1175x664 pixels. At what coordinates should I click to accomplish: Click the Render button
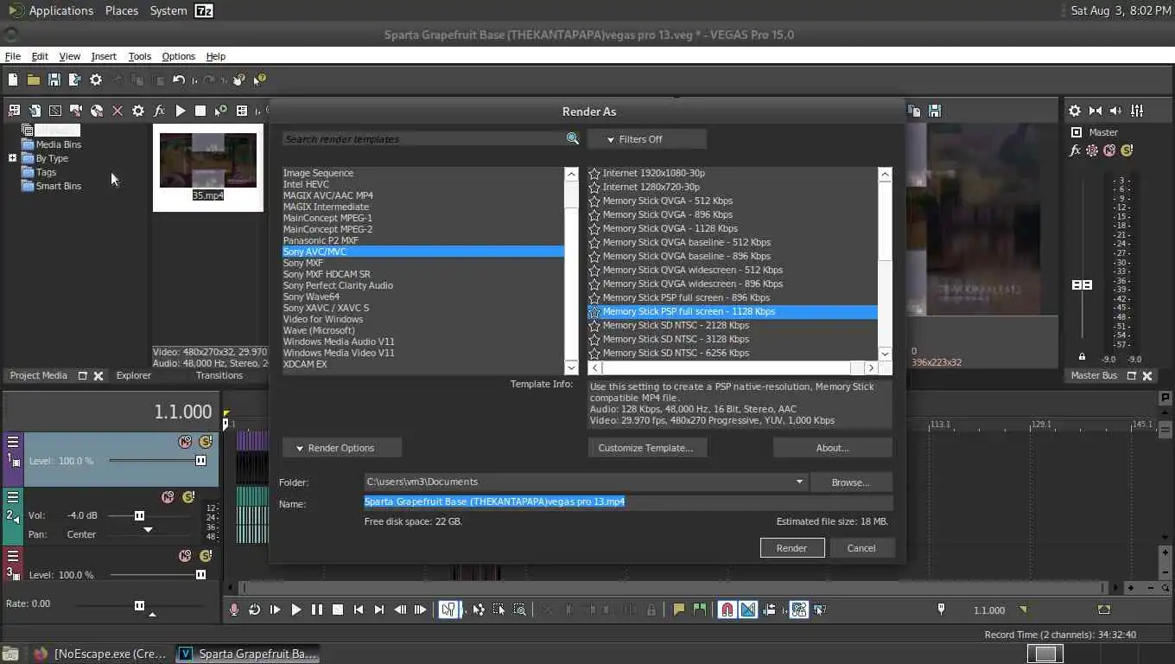pos(792,548)
